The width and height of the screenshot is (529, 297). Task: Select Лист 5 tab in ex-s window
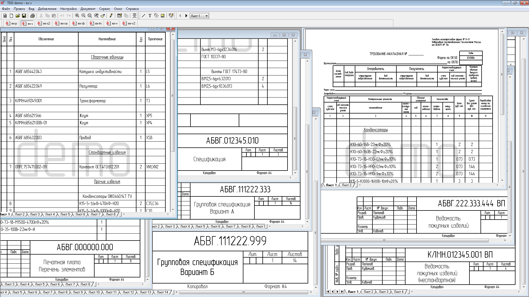click(x=65, y=214)
